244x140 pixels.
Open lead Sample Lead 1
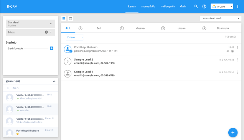pos(151,74)
